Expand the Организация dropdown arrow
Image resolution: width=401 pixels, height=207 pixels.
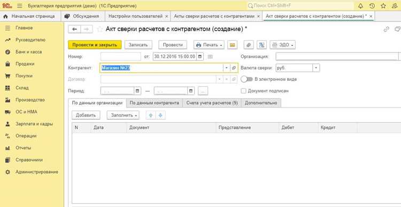tap(400, 56)
